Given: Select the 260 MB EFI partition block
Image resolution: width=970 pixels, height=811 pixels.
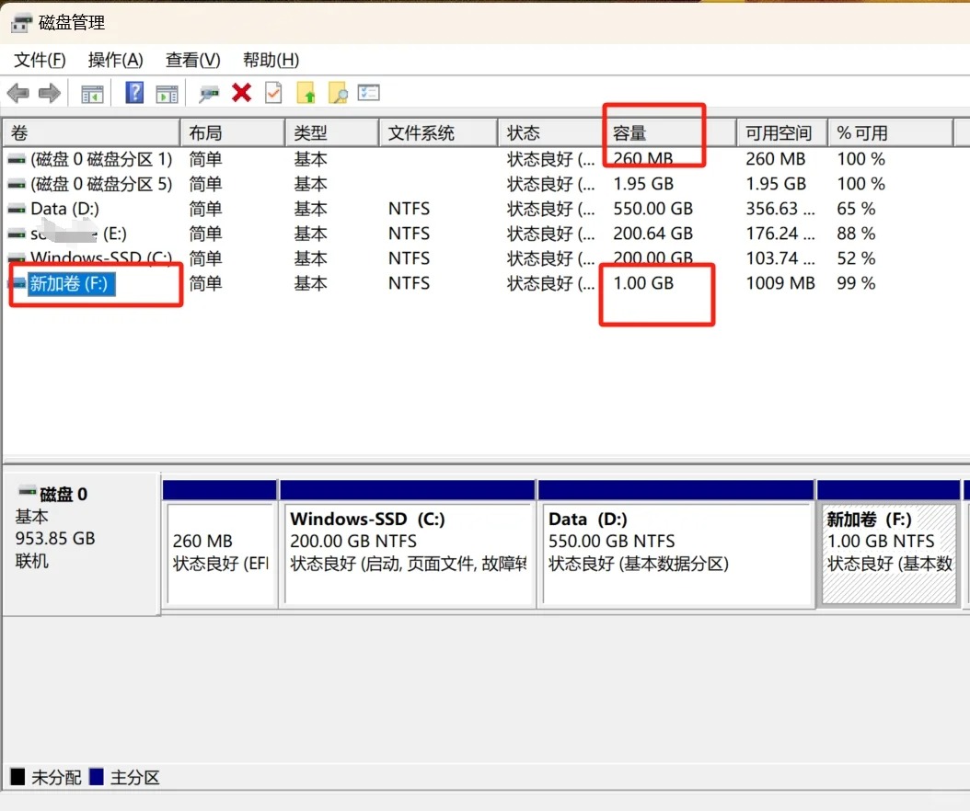Looking at the screenshot, I should pos(220,544).
